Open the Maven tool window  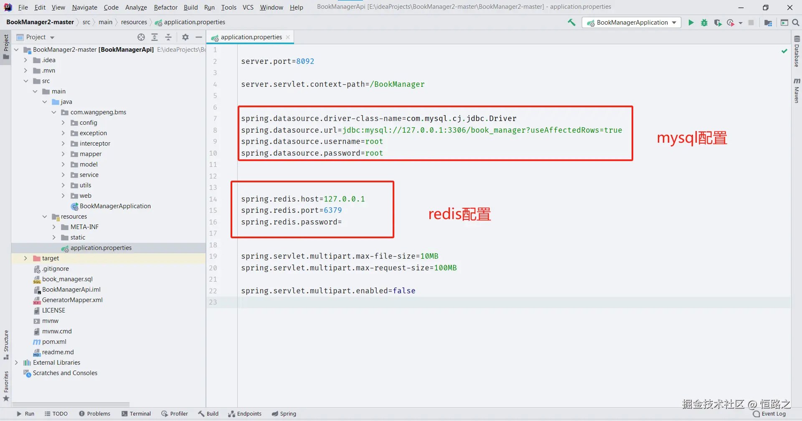click(797, 90)
